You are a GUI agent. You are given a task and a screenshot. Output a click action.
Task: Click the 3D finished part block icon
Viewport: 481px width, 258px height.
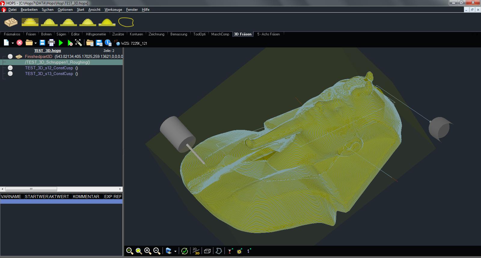click(x=11, y=22)
